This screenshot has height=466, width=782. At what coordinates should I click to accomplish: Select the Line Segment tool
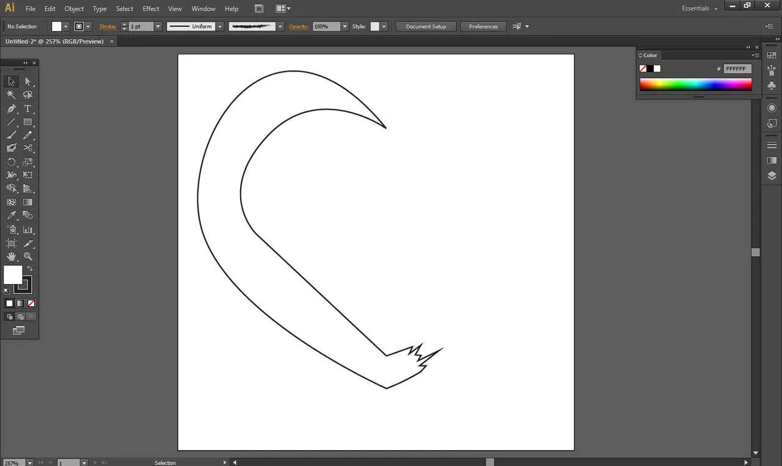tap(12, 122)
